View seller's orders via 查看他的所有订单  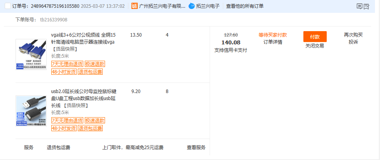tap(245, 6)
